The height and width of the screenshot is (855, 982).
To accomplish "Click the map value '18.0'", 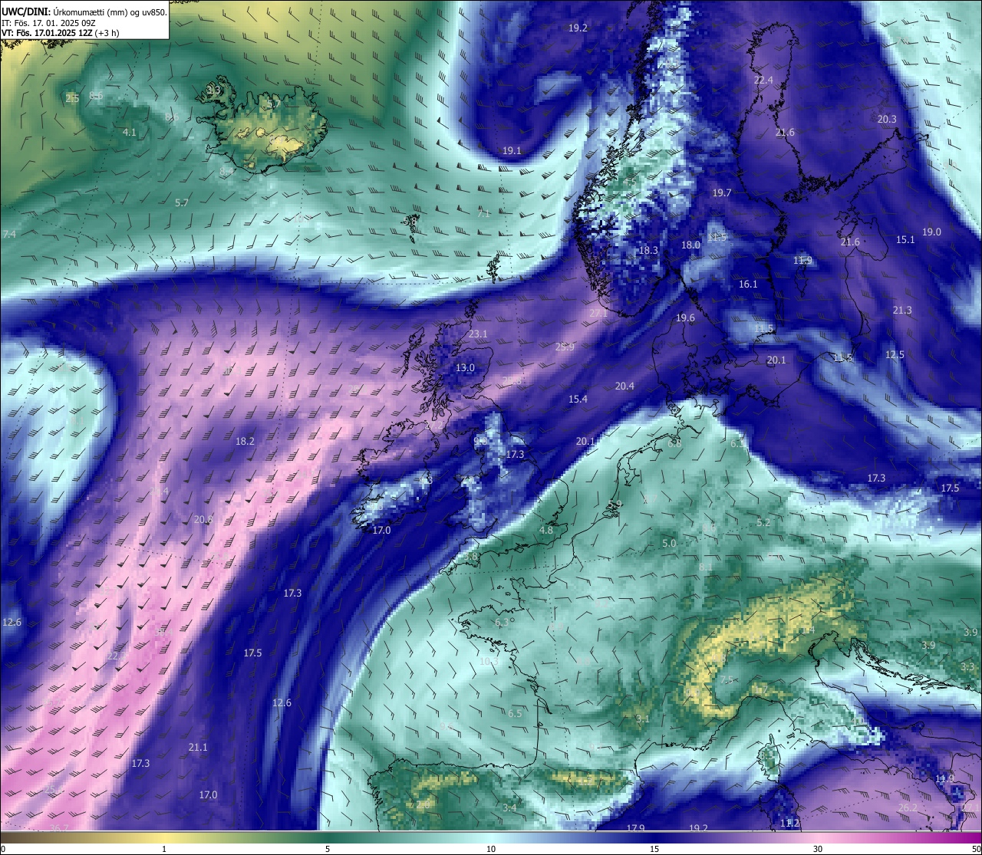I will [690, 245].
